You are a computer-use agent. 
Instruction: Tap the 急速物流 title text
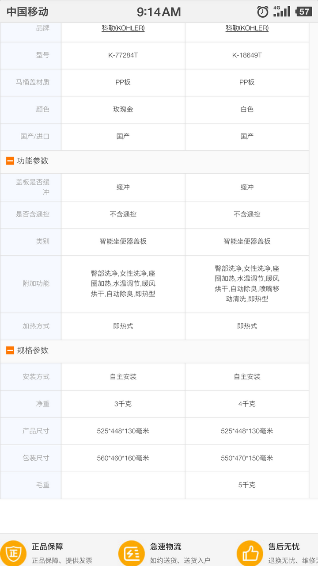coord(166,547)
